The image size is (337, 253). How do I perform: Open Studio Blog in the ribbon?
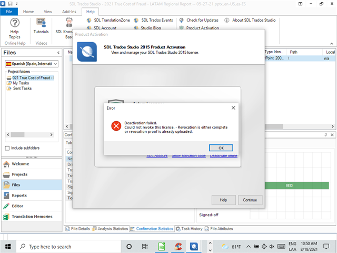point(147,28)
